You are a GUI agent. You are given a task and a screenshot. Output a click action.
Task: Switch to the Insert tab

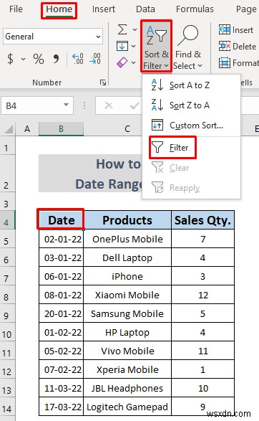[104, 9]
